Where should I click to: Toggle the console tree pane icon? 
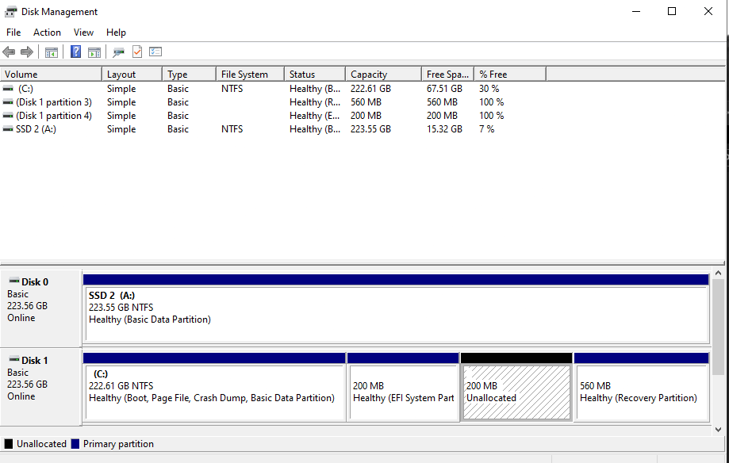point(51,52)
